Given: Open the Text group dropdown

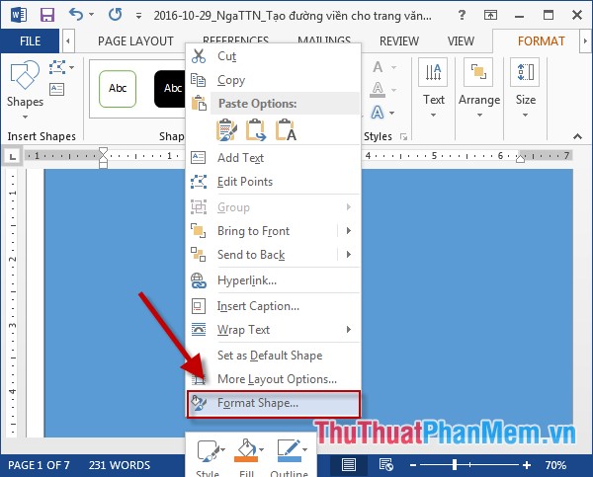Looking at the screenshot, I should click(434, 90).
